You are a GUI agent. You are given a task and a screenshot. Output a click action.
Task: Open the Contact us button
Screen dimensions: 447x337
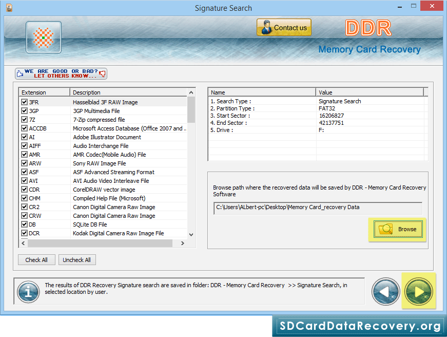point(284,28)
